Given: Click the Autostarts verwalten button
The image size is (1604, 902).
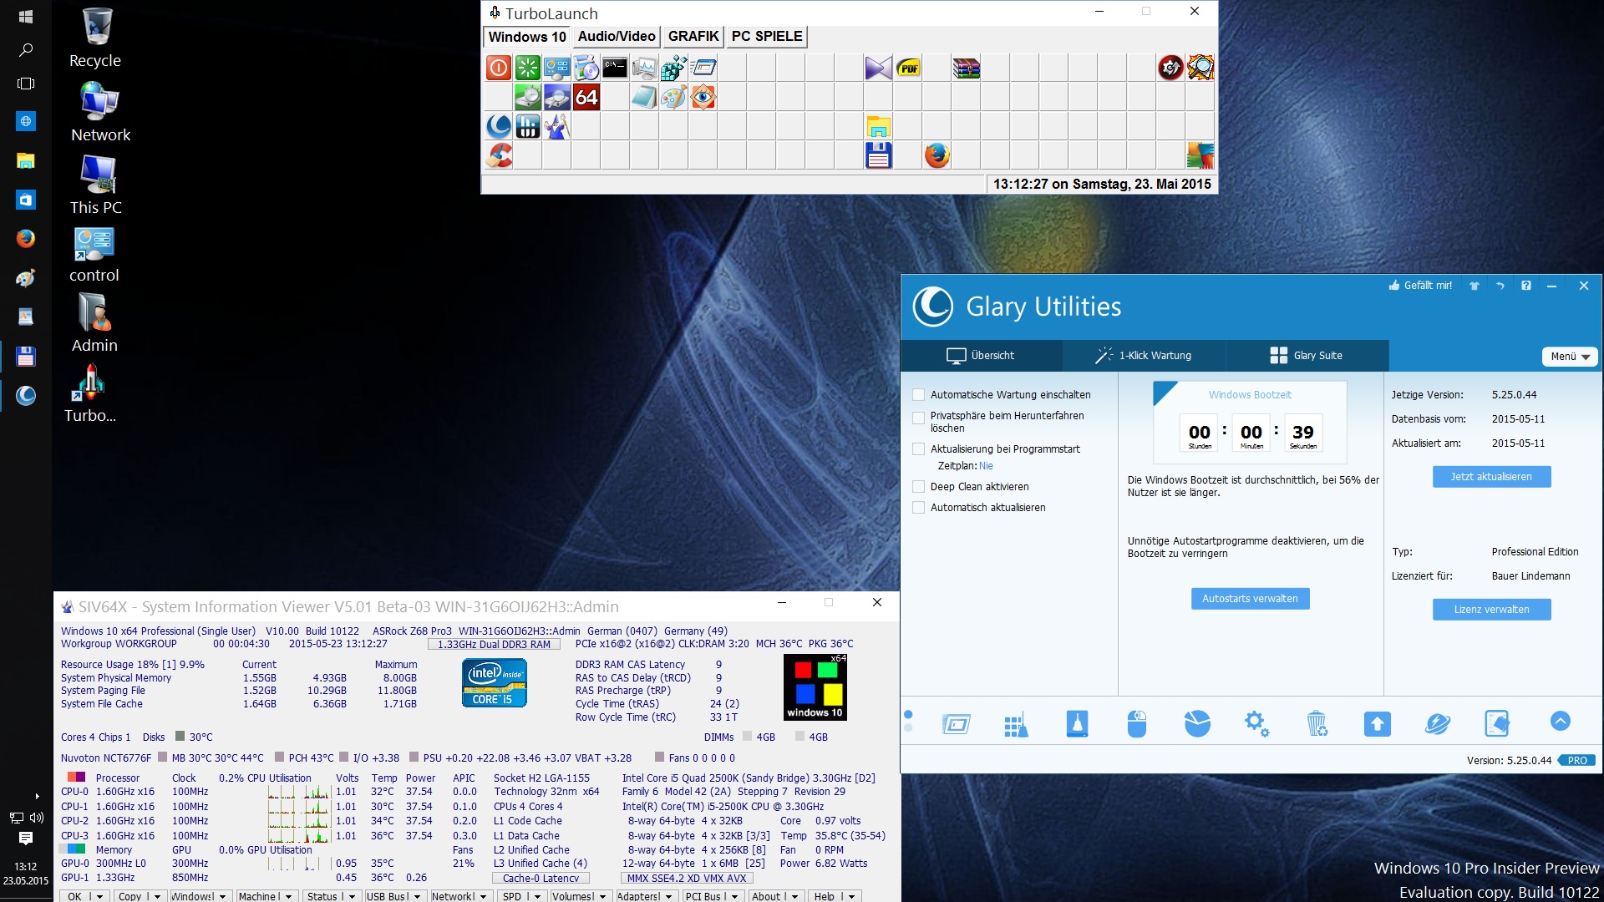Looking at the screenshot, I should coord(1250,599).
